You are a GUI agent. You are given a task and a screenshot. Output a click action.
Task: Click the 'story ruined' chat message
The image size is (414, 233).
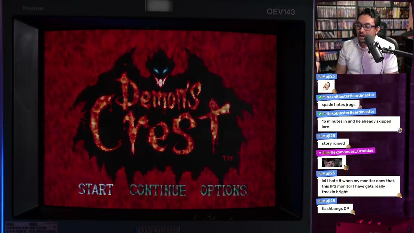(x=333, y=143)
